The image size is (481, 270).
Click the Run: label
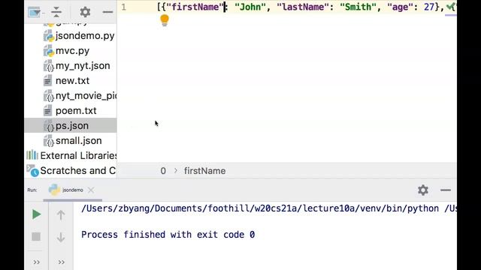(32, 190)
